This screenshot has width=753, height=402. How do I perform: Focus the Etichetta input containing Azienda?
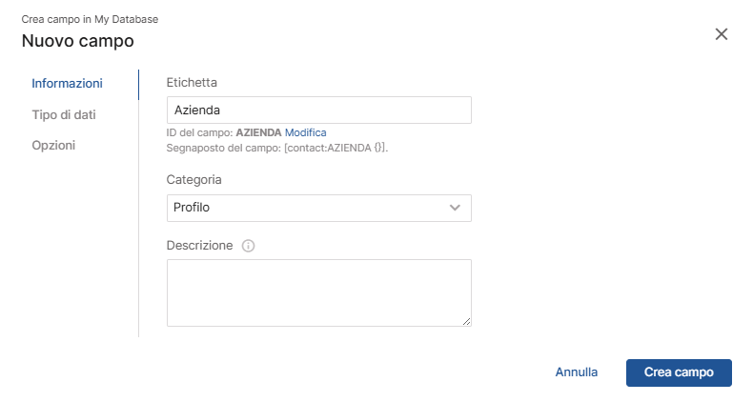318,111
